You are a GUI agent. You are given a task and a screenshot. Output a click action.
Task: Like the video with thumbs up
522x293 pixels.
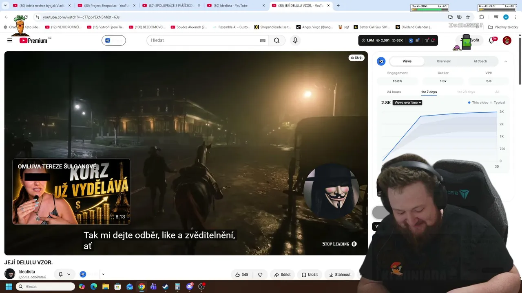[241, 275]
